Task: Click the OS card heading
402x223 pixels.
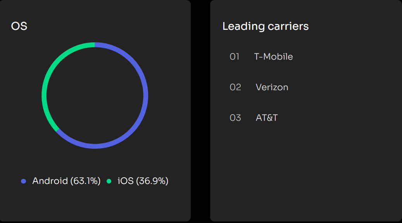Action: [x=19, y=26]
